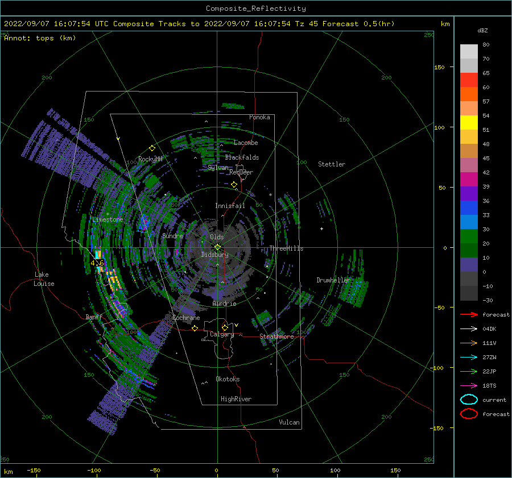Image resolution: width=512 pixels, height=478 pixels.
Task: Click the UTC Composite Tracks timestamp header
Action: pyautogui.click(x=199, y=24)
